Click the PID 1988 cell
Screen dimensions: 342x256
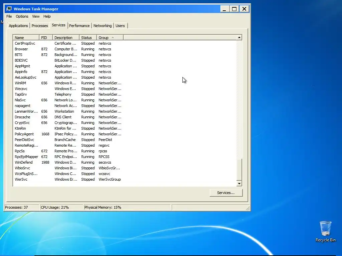tap(45, 162)
